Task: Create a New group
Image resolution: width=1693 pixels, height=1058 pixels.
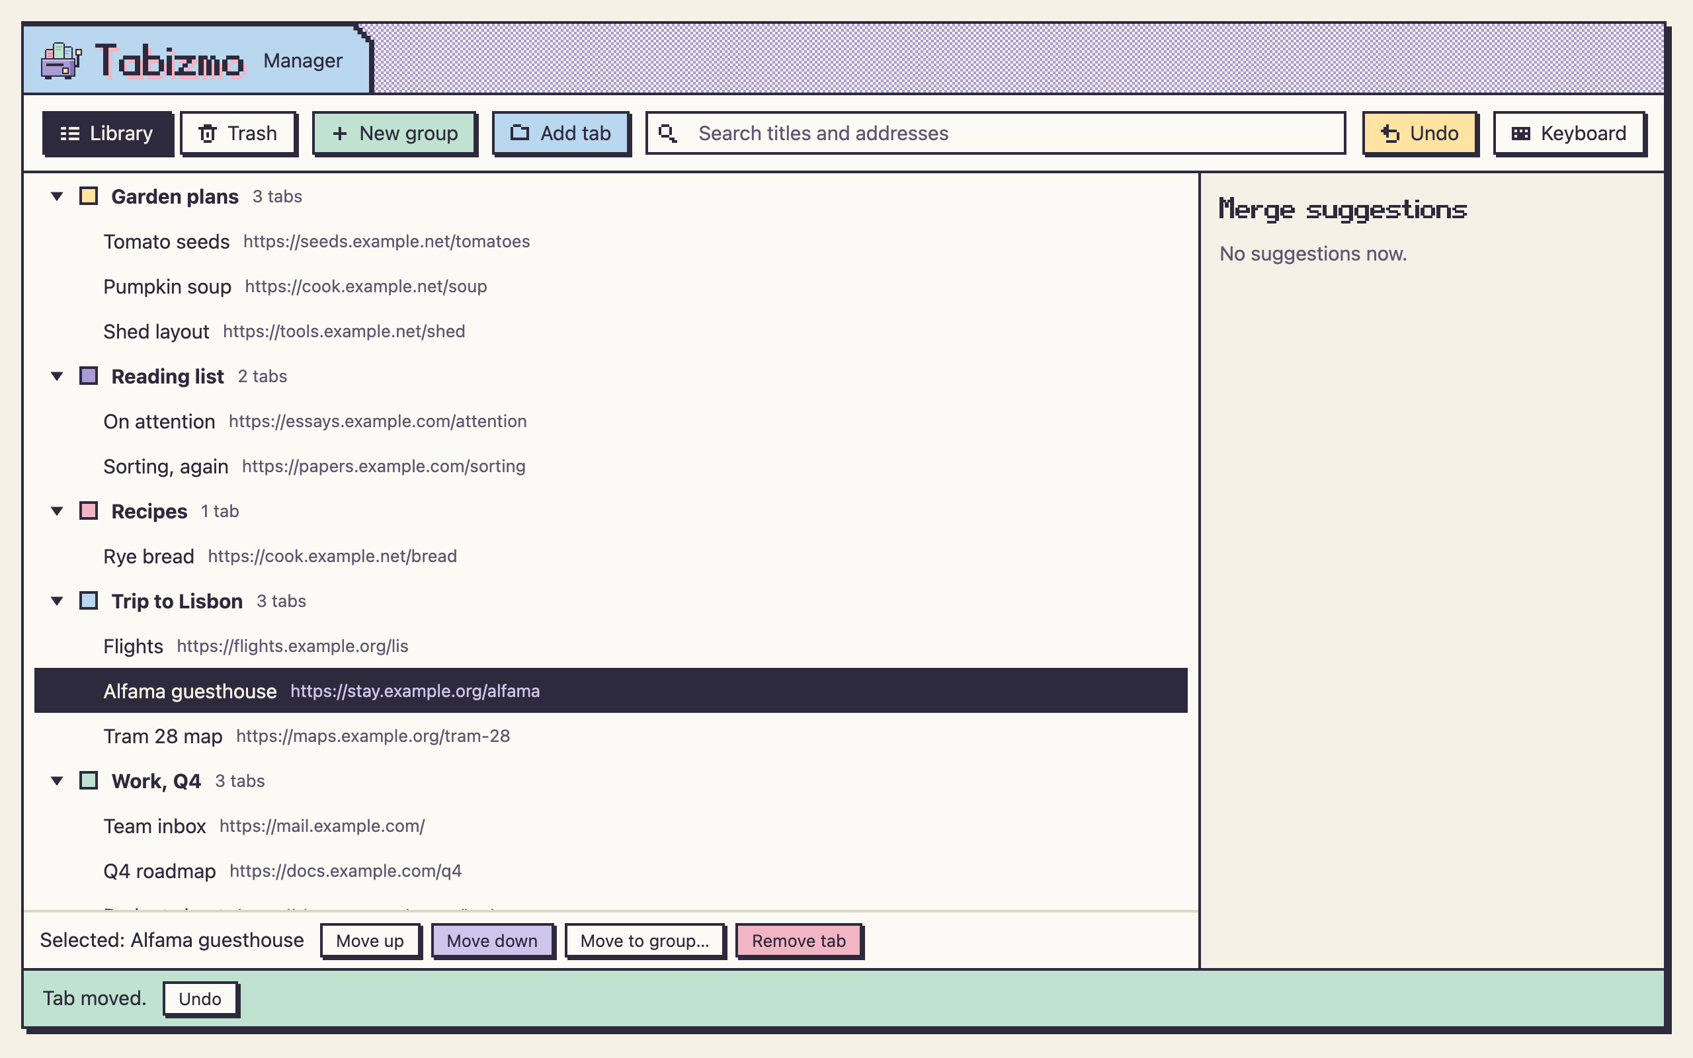Action: [x=395, y=133]
